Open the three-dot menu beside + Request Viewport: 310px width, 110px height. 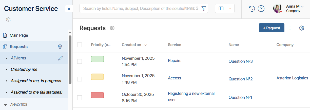click(x=290, y=28)
